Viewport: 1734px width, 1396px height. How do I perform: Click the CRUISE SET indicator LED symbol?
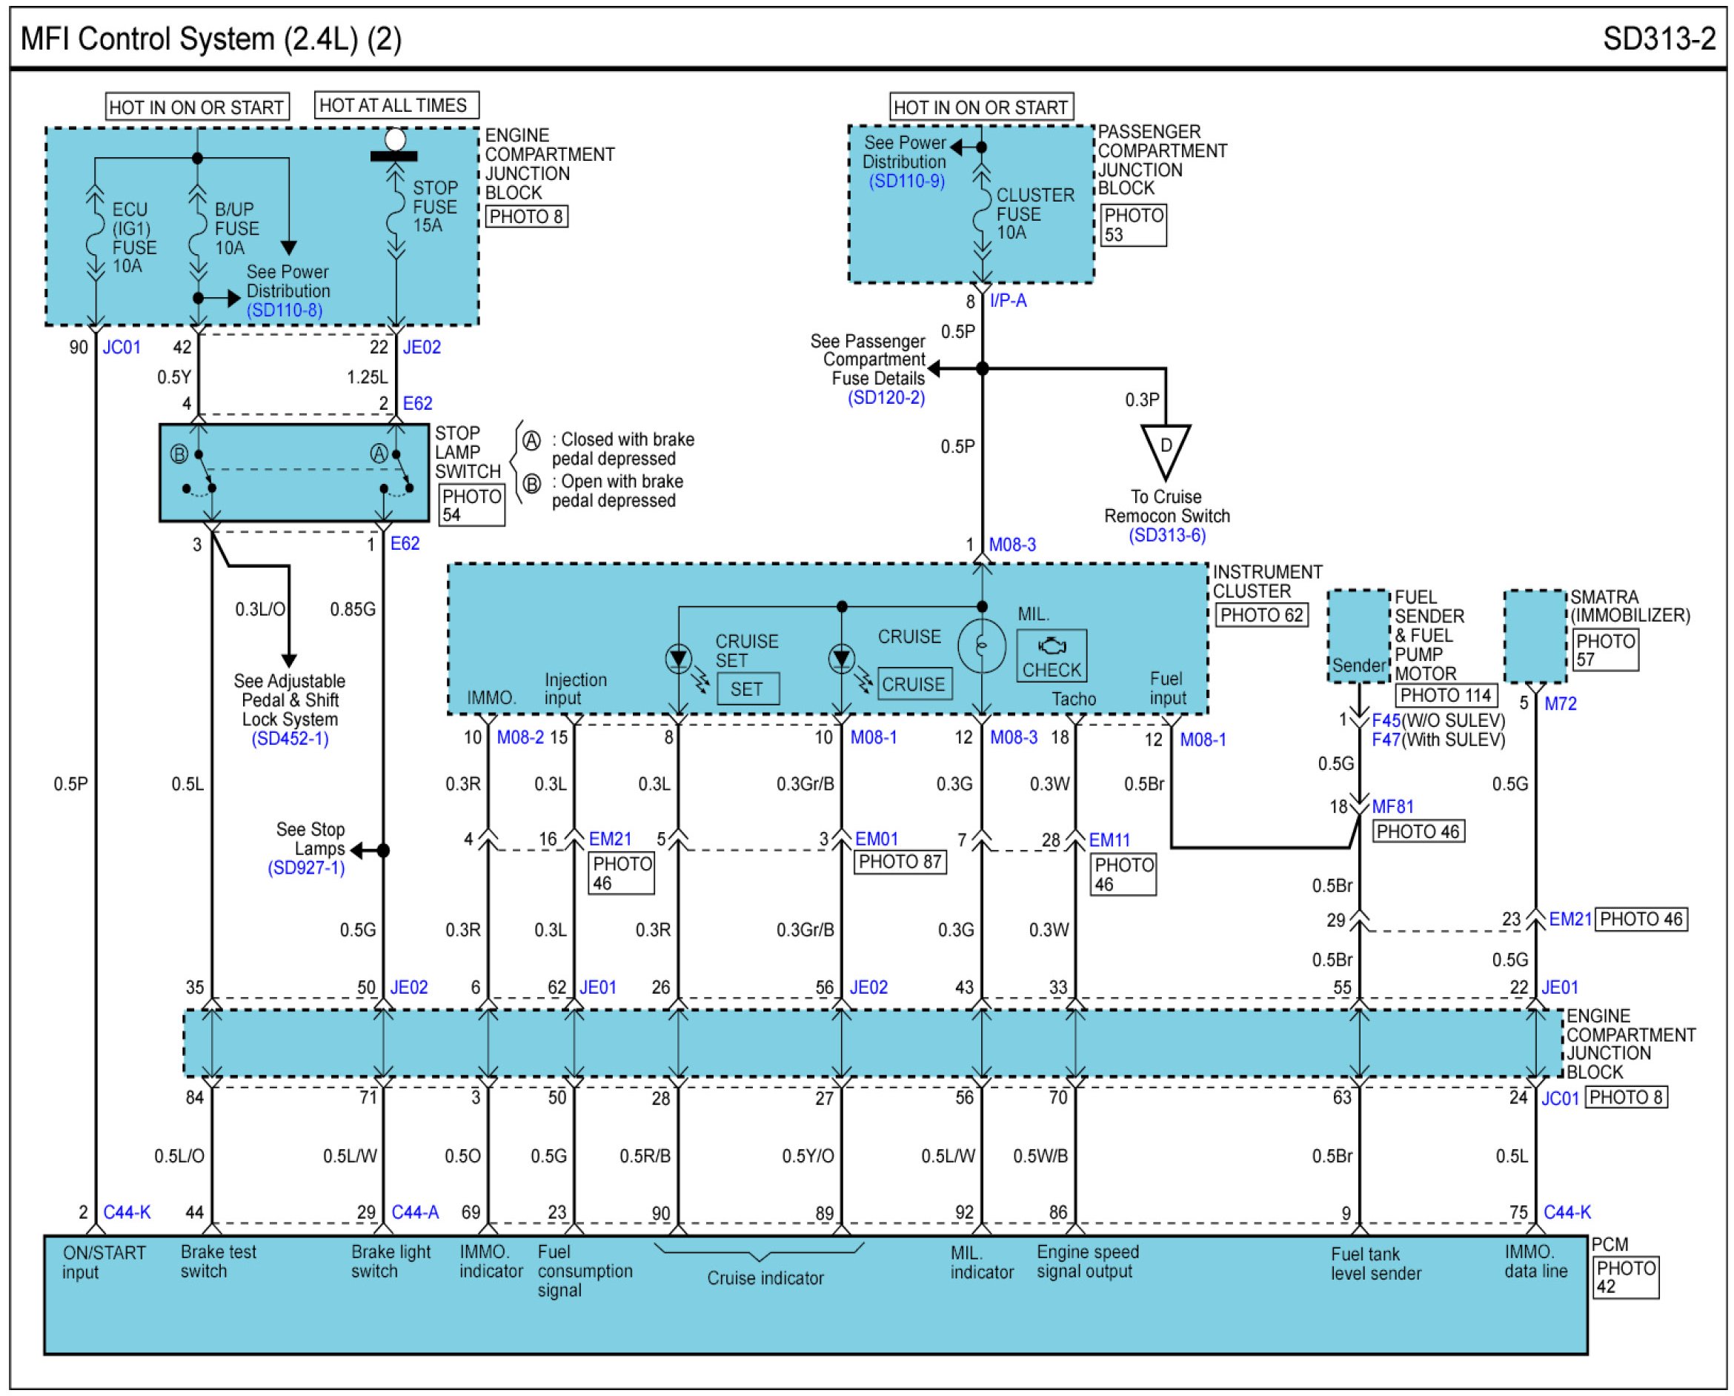(x=679, y=659)
